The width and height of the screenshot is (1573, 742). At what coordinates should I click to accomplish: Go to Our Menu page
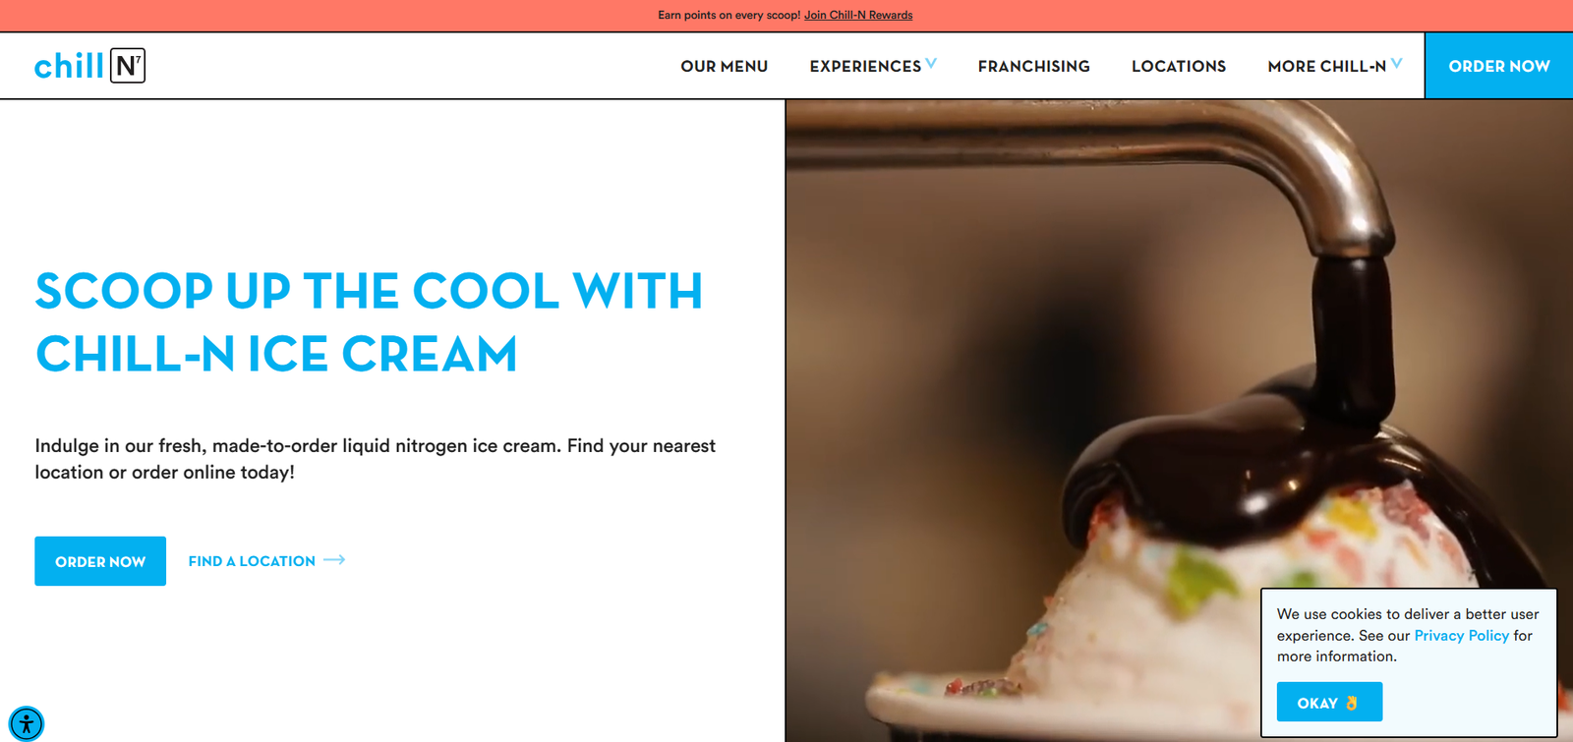tap(725, 66)
